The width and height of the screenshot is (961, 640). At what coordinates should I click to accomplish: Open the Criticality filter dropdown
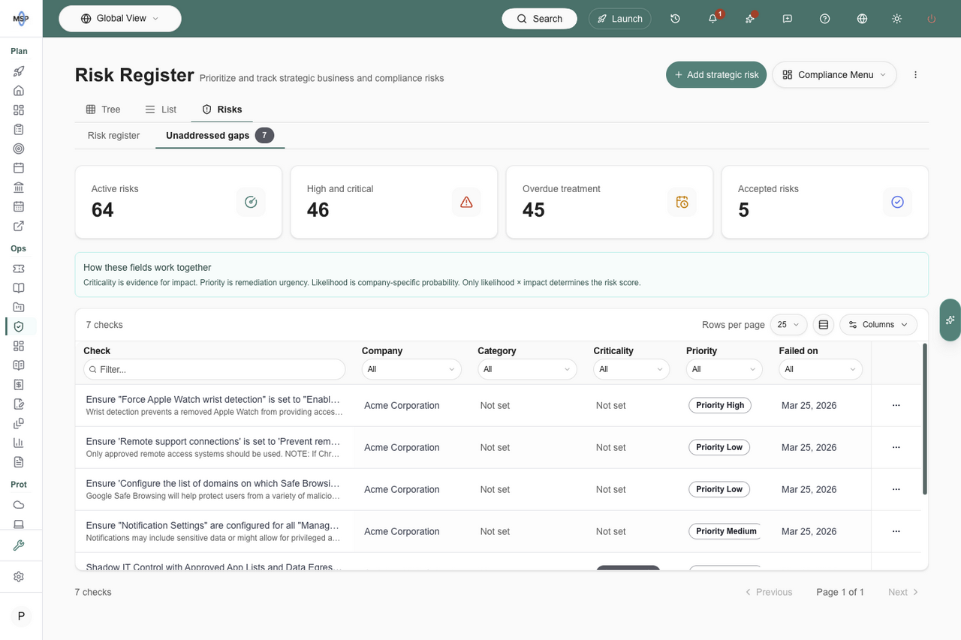pyautogui.click(x=631, y=369)
